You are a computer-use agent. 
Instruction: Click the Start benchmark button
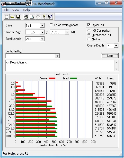pos(110,56)
